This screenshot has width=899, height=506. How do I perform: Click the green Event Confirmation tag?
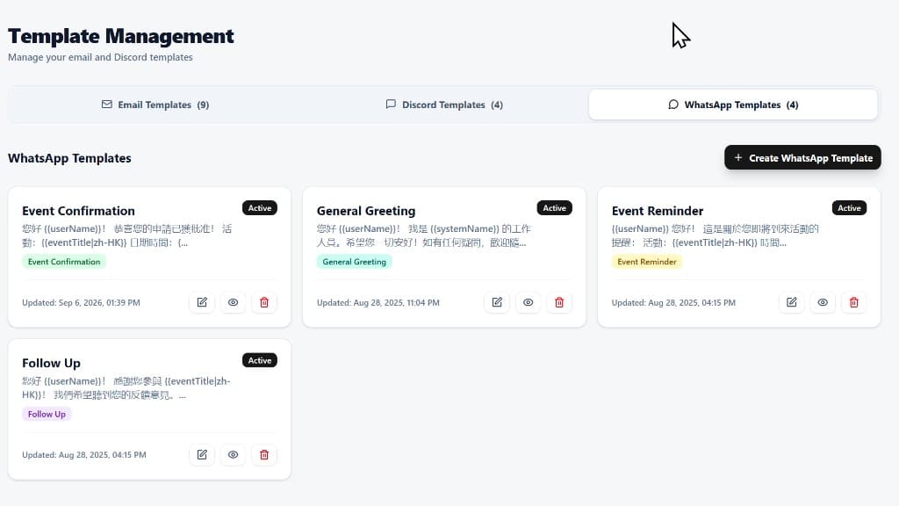pos(64,262)
